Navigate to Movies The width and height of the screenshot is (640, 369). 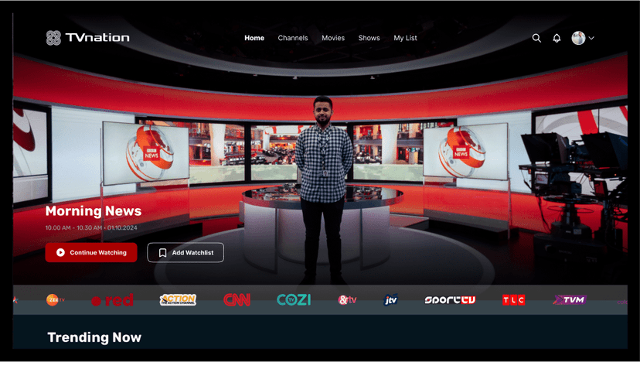(333, 38)
